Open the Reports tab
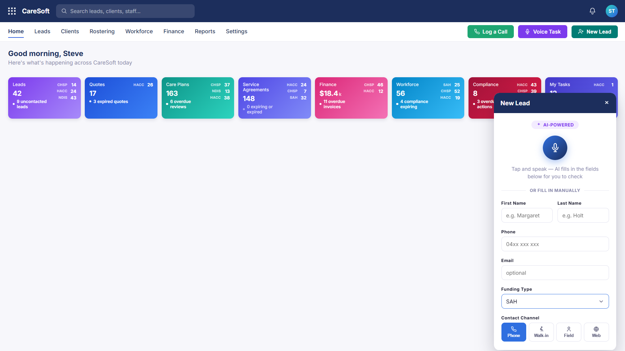The height and width of the screenshot is (351, 625). tap(205, 32)
